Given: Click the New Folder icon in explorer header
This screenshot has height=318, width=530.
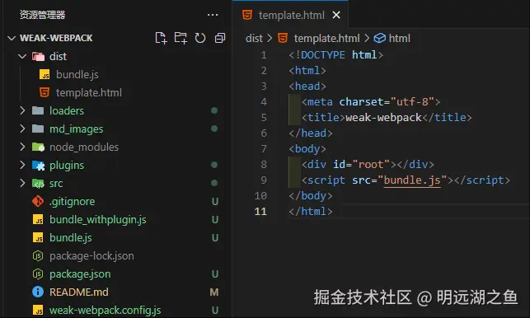Looking at the screenshot, I should tap(181, 38).
